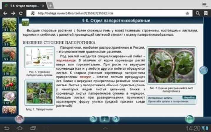Open the last partially visible sidebar thumbnail
This screenshot has width=211, height=132.
[9, 110]
